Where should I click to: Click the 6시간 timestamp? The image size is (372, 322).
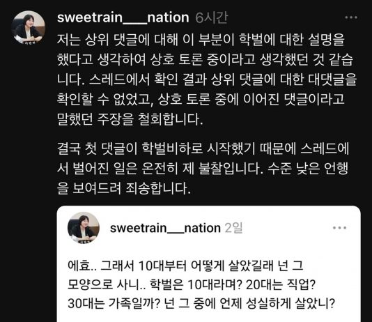point(211,18)
